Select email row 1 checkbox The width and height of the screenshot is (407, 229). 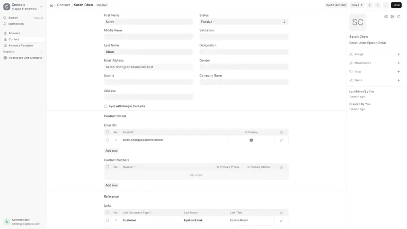[x=107, y=140]
